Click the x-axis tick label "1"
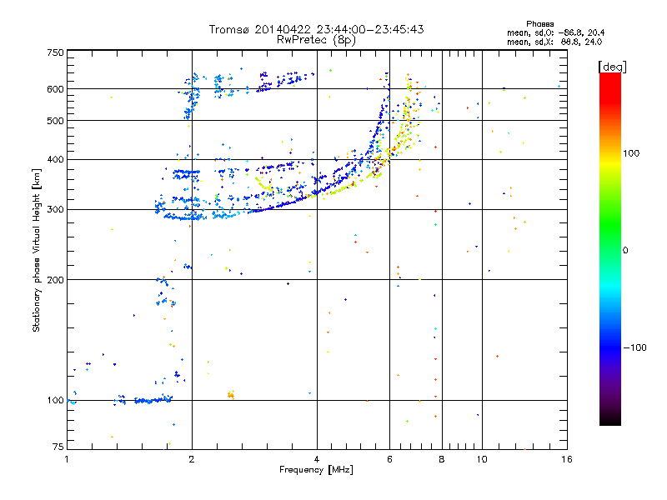Screen dimensions: 667x500 [67, 459]
